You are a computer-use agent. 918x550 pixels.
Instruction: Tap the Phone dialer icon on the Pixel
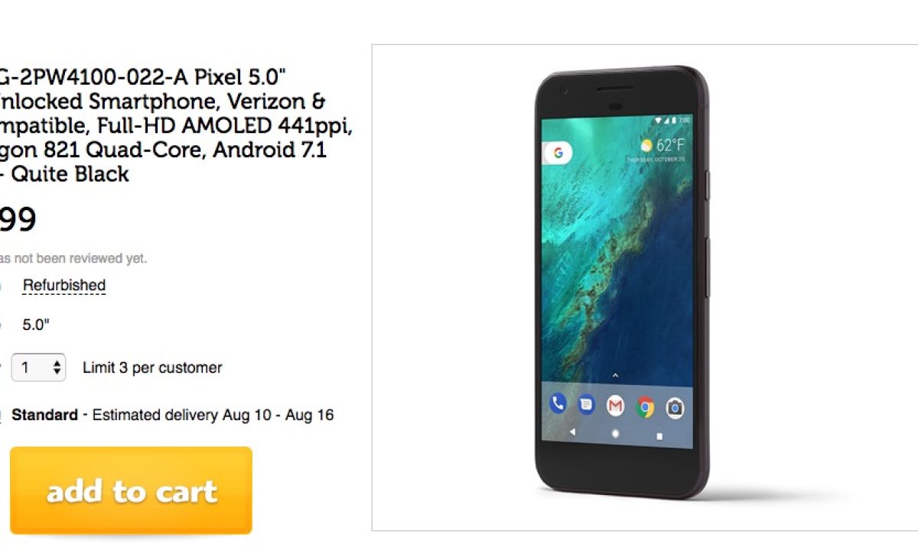click(557, 403)
